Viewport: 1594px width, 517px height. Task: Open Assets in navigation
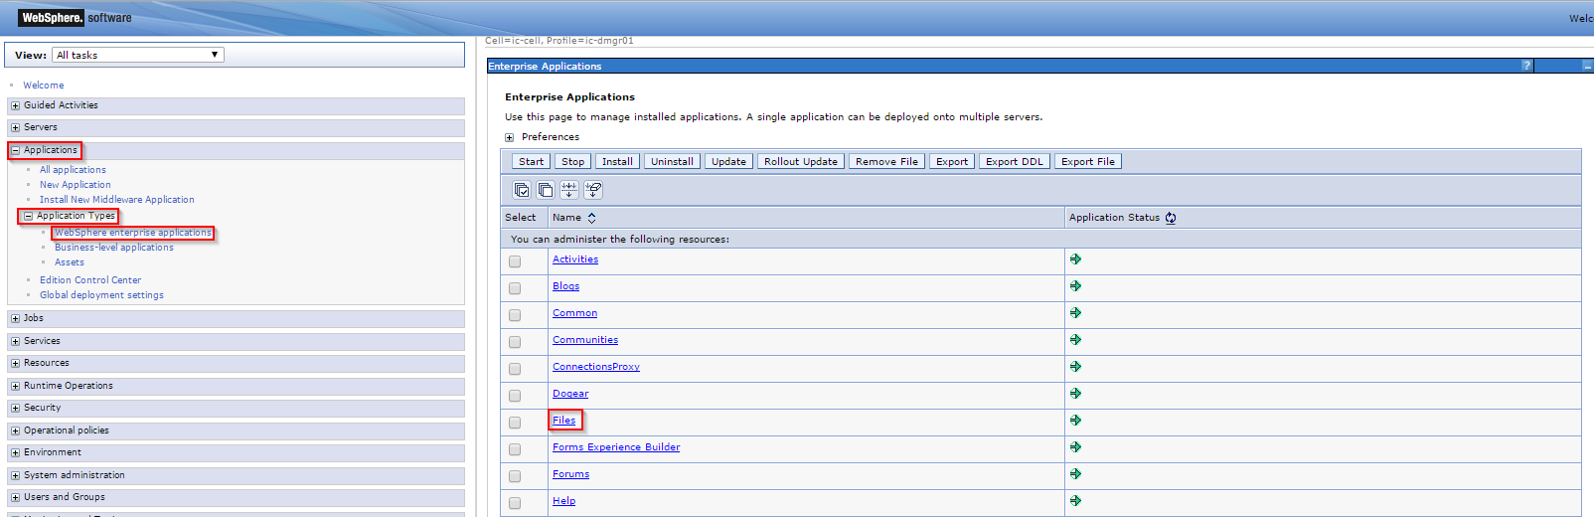coord(70,262)
